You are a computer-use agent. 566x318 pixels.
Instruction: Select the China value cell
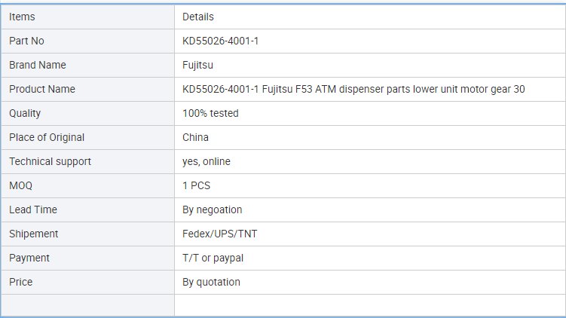coord(370,137)
